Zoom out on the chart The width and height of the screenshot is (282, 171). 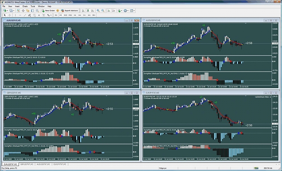[103, 11]
